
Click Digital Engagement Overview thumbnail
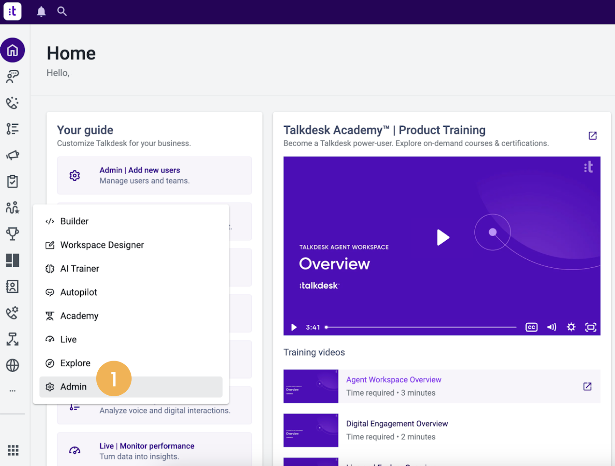point(311,430)
